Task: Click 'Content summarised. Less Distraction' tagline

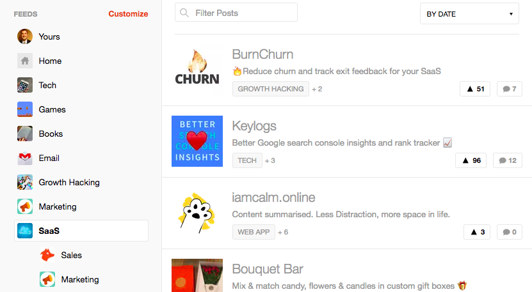Action: 341,215
